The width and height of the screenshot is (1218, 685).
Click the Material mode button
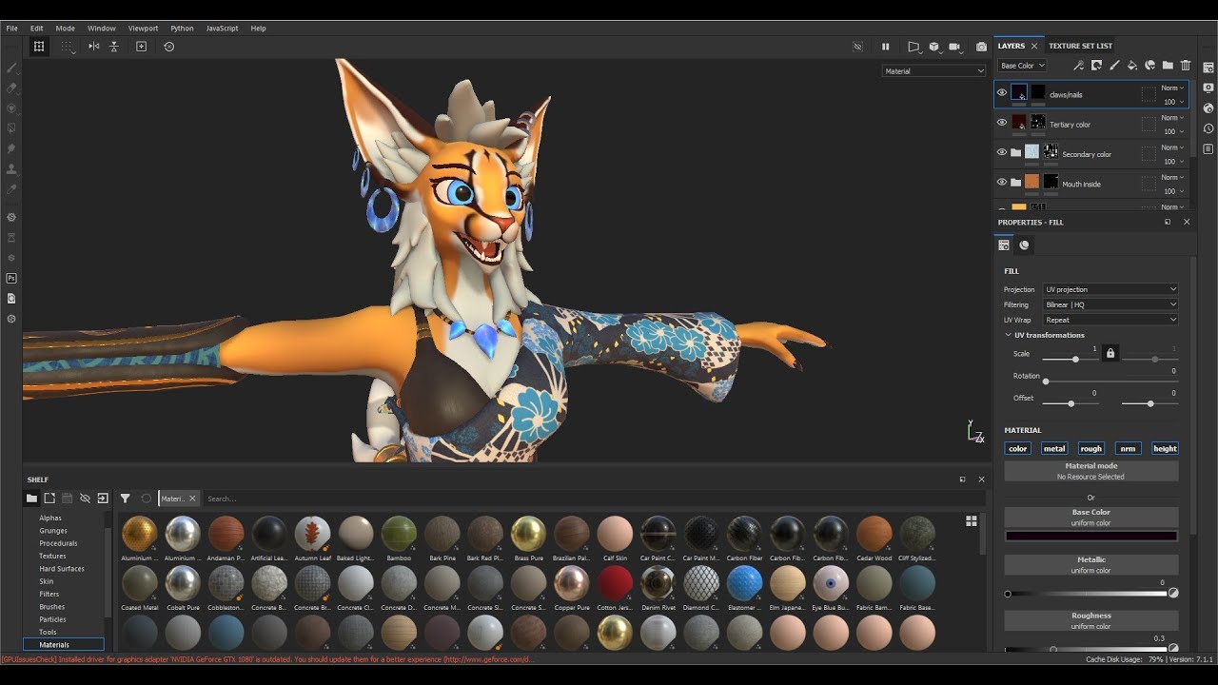pyautogui.click(x=1091, y=471)
